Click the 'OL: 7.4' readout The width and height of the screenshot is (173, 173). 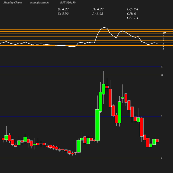133,18
